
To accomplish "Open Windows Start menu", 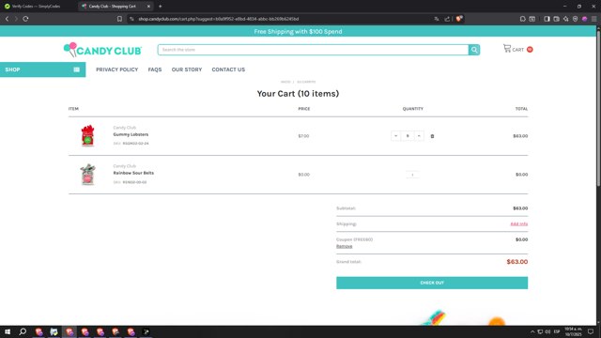I will point(8,331).
